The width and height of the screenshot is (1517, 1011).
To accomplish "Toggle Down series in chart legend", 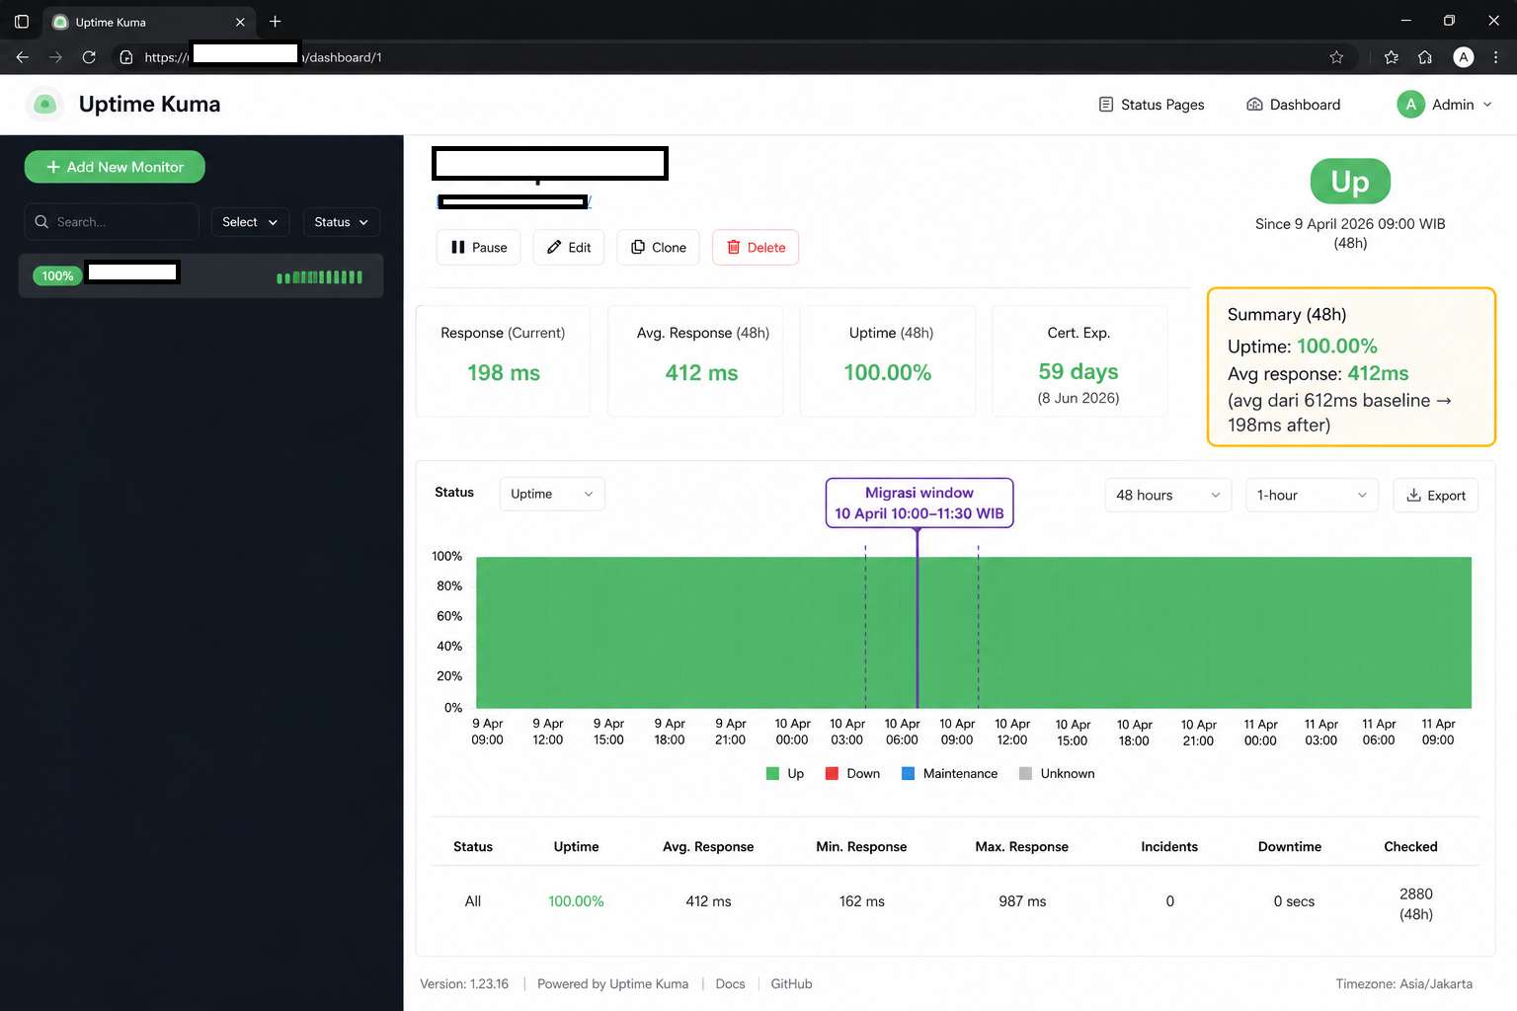I will pos(852,773).
